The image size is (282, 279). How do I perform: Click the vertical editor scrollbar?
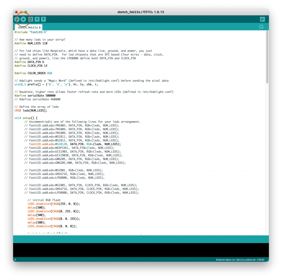[x=267, y=57]
